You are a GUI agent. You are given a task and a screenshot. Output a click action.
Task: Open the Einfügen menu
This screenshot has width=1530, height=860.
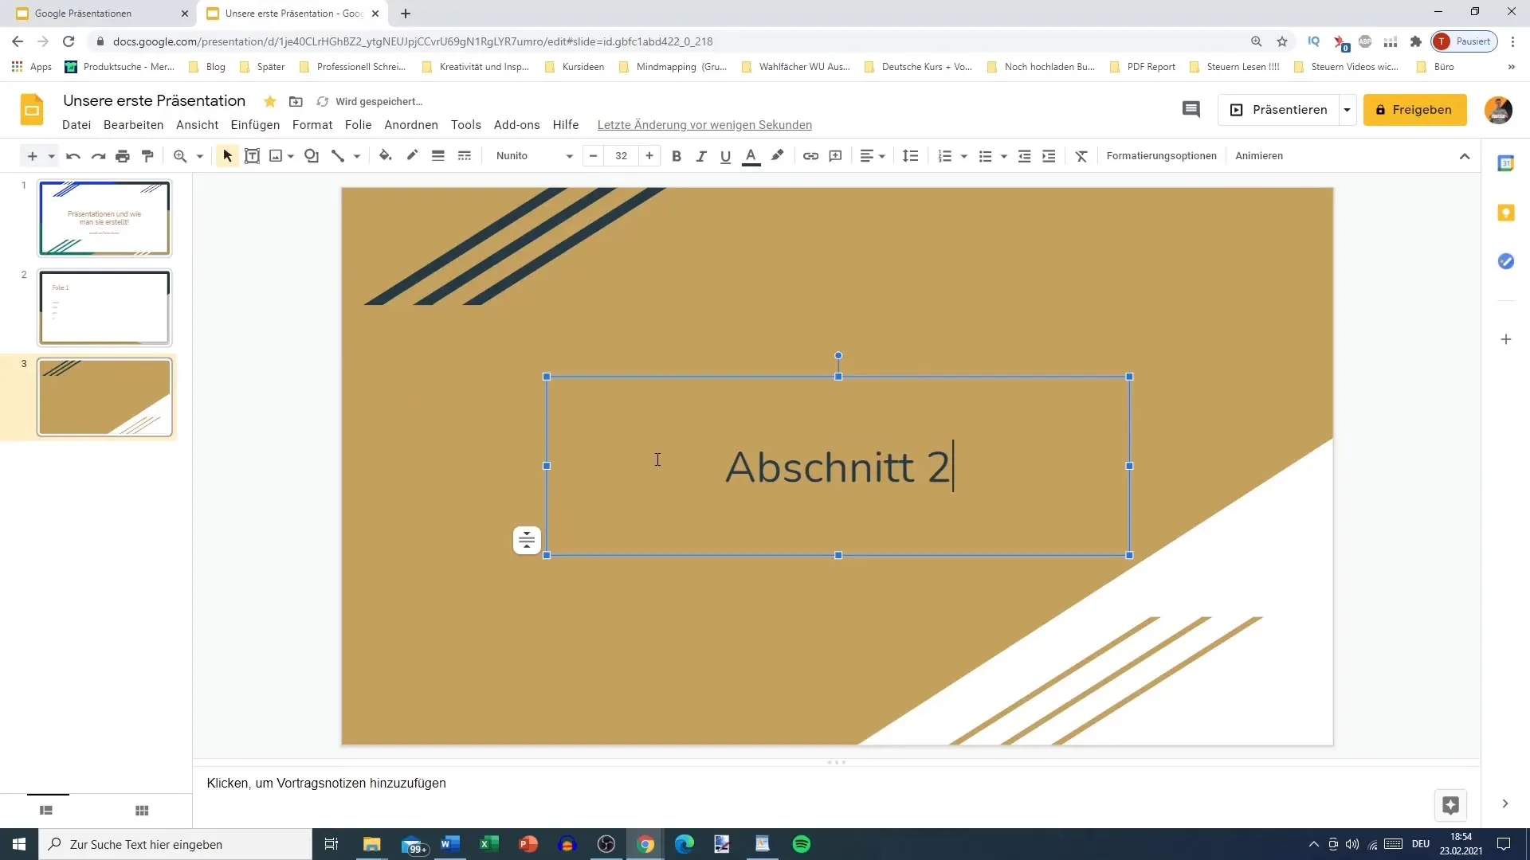pyautogui.click(x=255, y=125)
